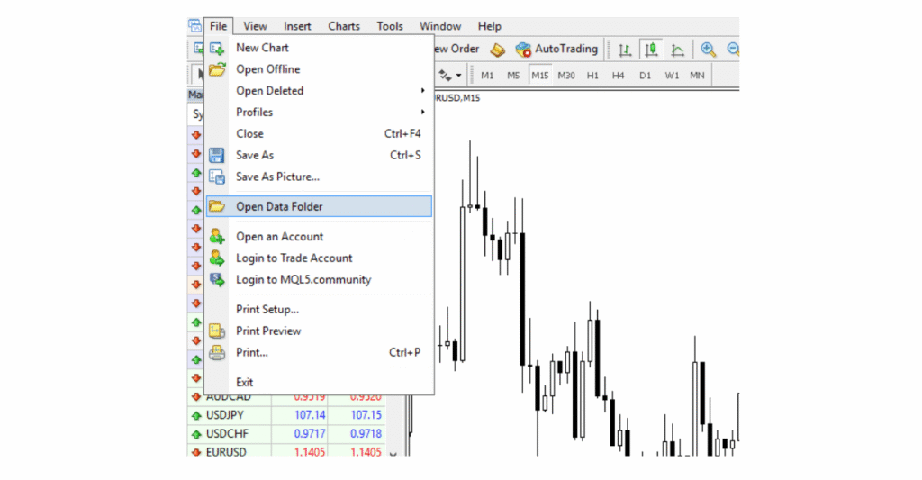Select USDJPY row in Market Watch
Image resolution: width=922 pixels, height=480 pixels.
click(x=286, y=415)
